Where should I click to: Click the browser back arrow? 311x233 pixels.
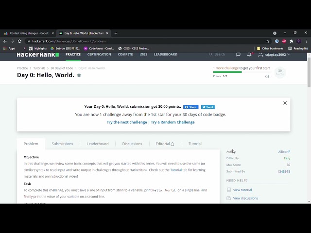(x=5, y=41)
